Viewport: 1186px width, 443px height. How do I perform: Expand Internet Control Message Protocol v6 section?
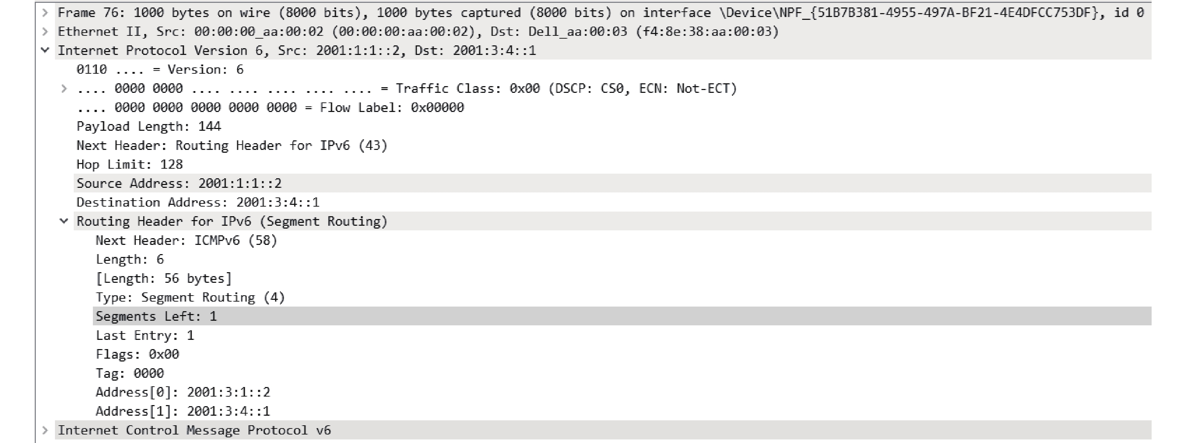coord(45,431)
